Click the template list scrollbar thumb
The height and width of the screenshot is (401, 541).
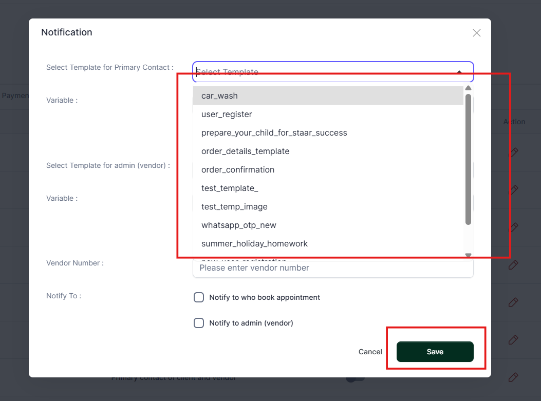click(x=468, y=159)
